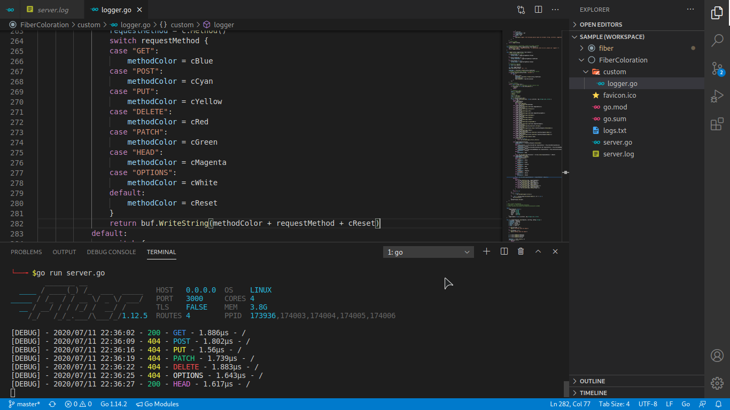Image resolution: width=730 pixels, height=410 pixels.
Task: Open the "1: go" terminal selector dropdown
Action: (428, 251)
